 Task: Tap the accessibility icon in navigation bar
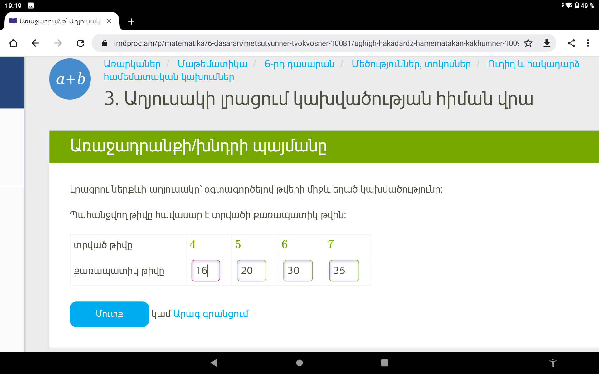553,362
